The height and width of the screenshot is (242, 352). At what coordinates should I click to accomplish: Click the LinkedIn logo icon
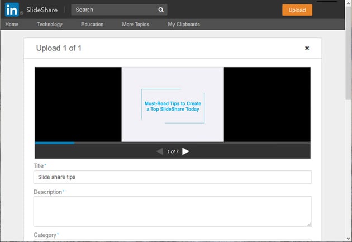[12, 10]
